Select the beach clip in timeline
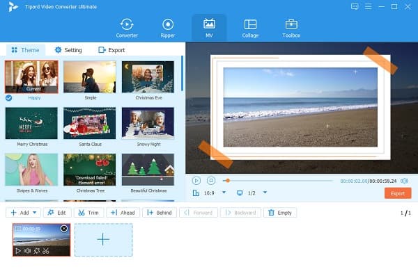This screenshot has height=269, width=418. (x=42, y=240)
